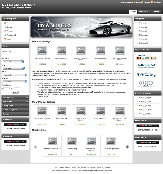The height and width of the screenshot is (174, 163).
Task: Click the padlock Login icon in the sidebar
Action: 5,39
